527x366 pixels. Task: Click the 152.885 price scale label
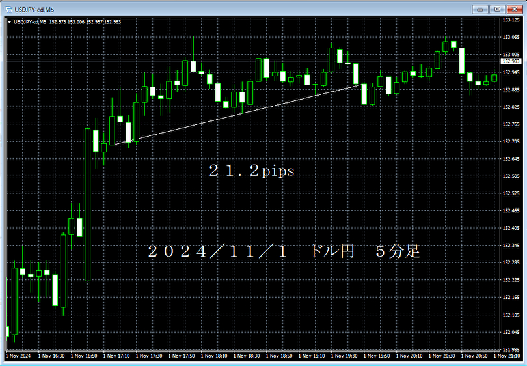click(x=511, y=90)
